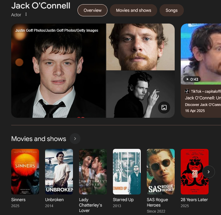Open the Starred Up poster

(x=127, y=172)
